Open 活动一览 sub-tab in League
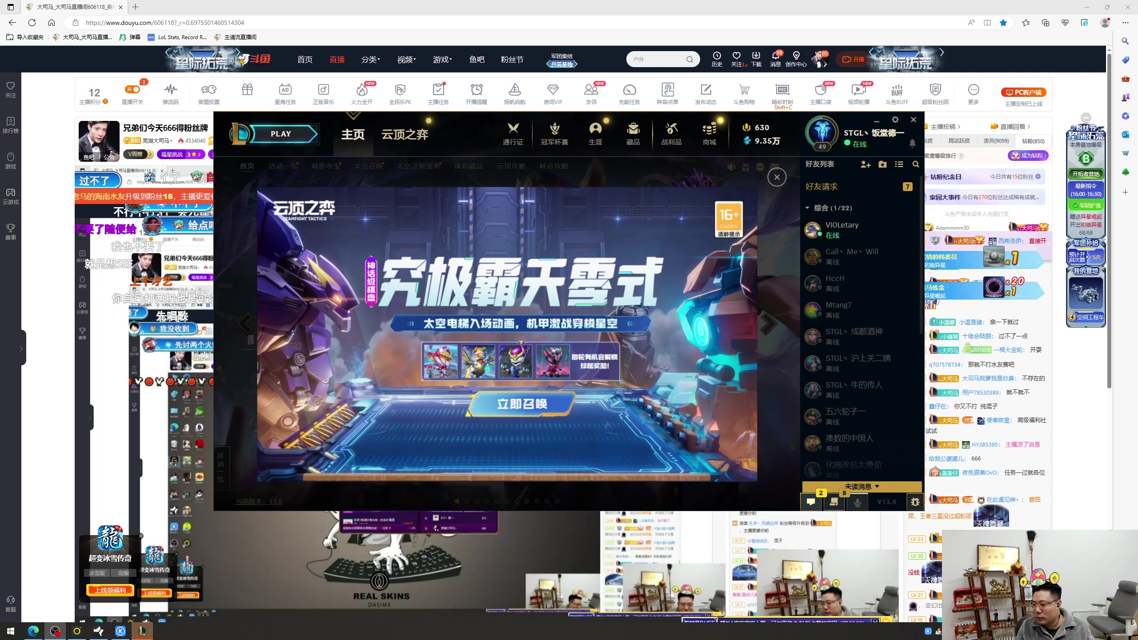This screenshot has height=640, width=1138. point(283,166)
